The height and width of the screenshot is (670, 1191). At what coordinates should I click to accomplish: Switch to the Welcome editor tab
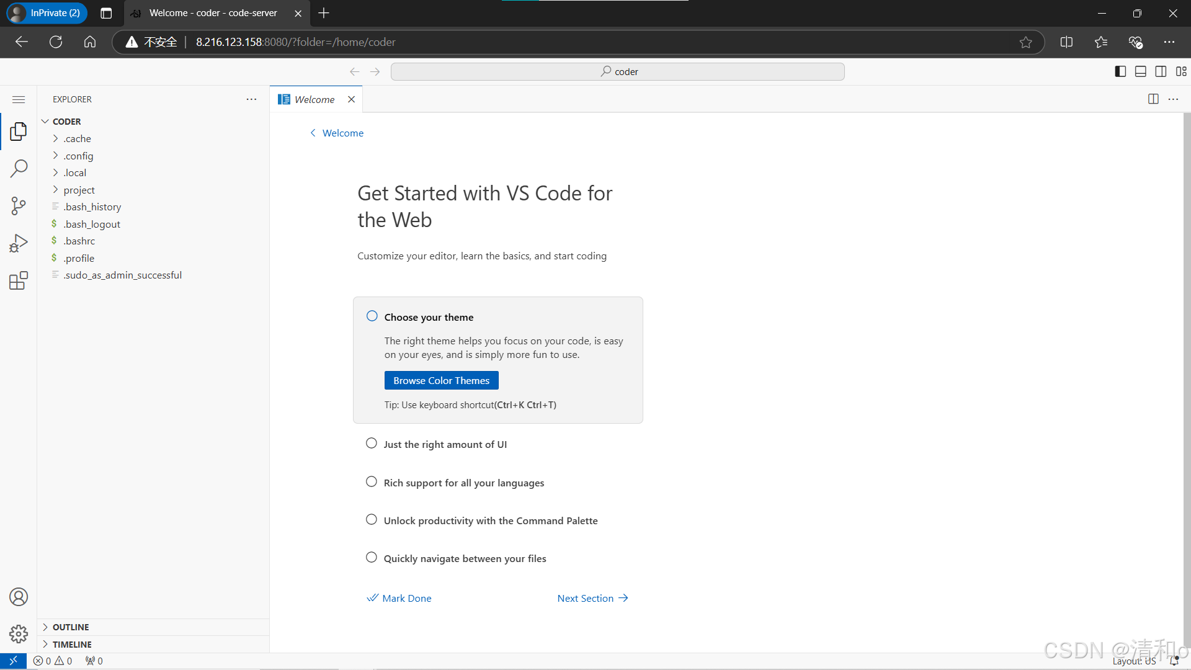(x=314, y=99)
